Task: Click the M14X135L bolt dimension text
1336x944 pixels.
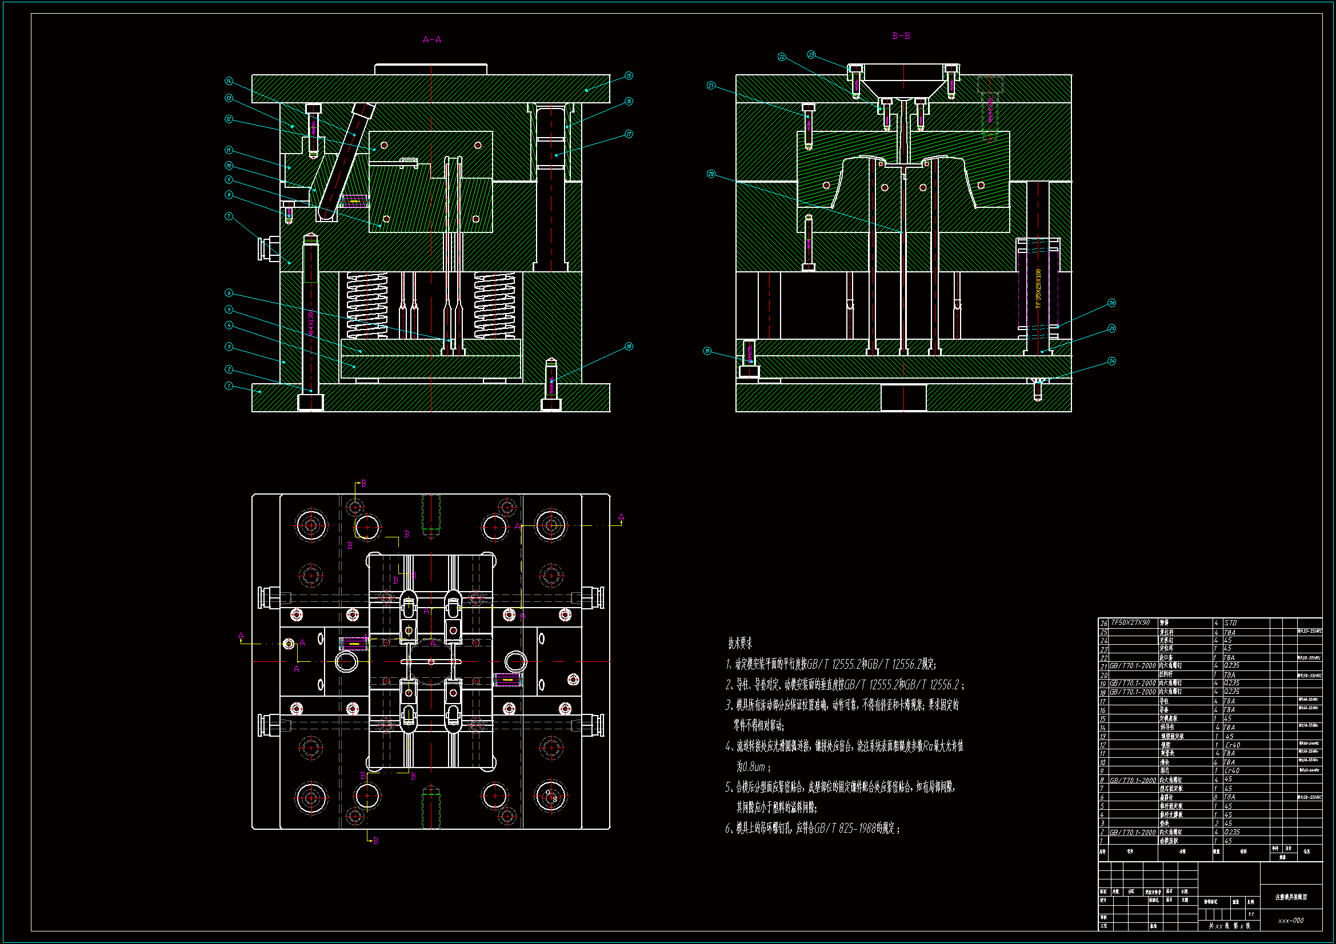Action: [x=311, y=322]
